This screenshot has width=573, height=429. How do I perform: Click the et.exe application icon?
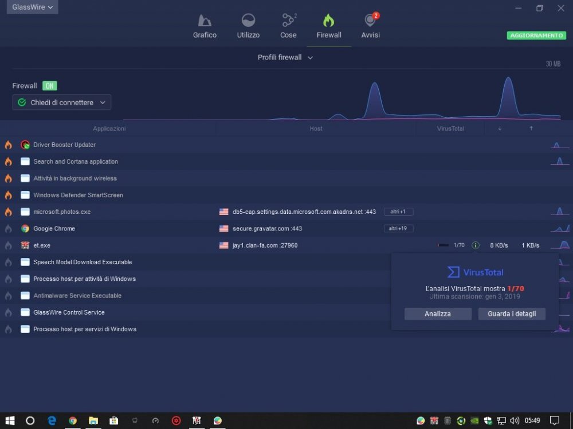[x=25, y=245]
